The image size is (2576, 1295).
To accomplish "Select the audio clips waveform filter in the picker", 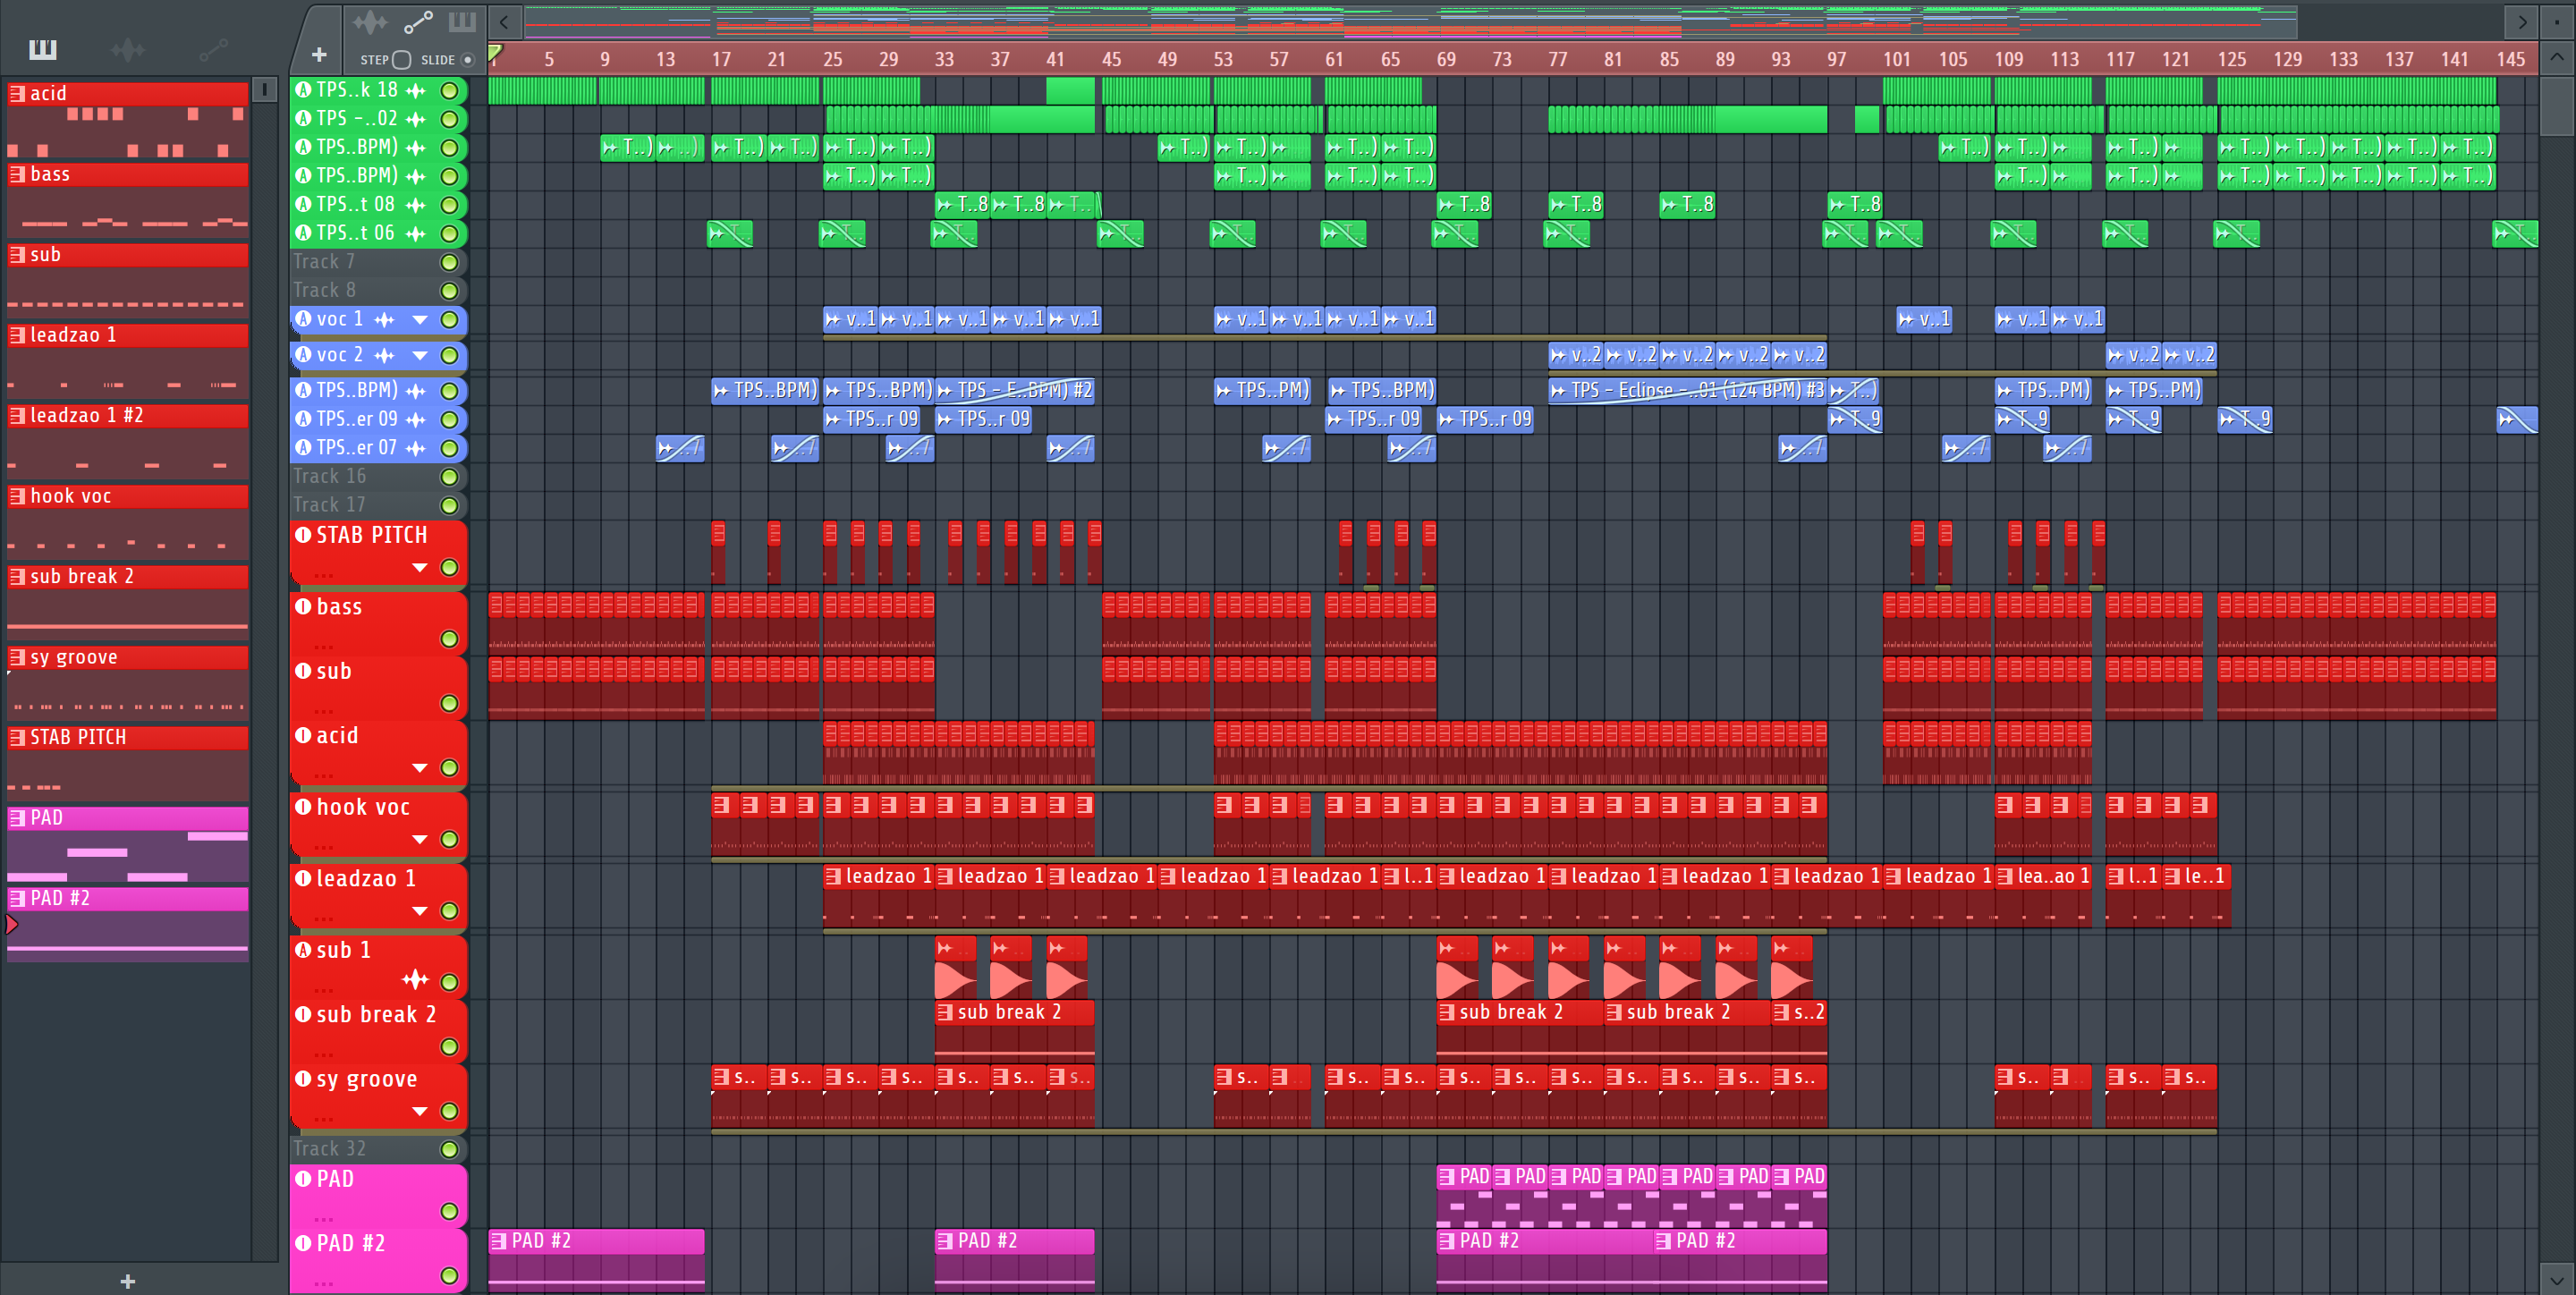I will [x=128, y=49].
